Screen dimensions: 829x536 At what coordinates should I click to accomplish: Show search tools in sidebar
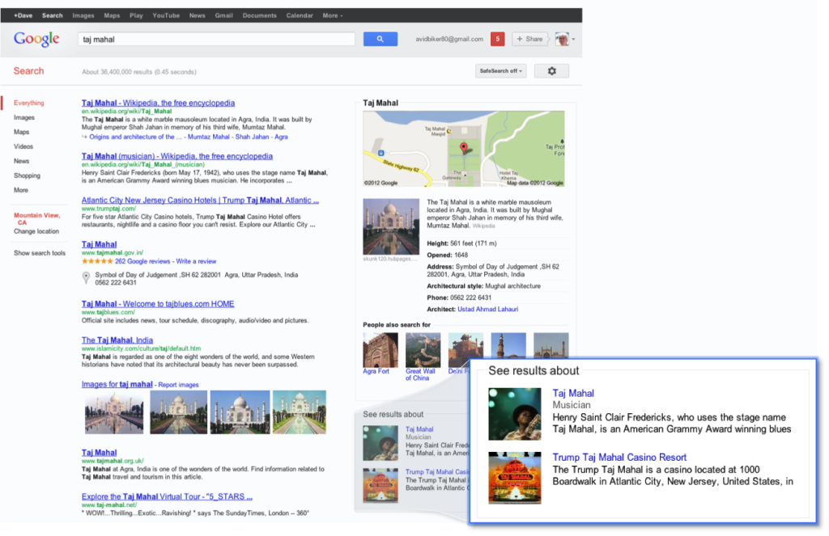(x=40, y=253)
